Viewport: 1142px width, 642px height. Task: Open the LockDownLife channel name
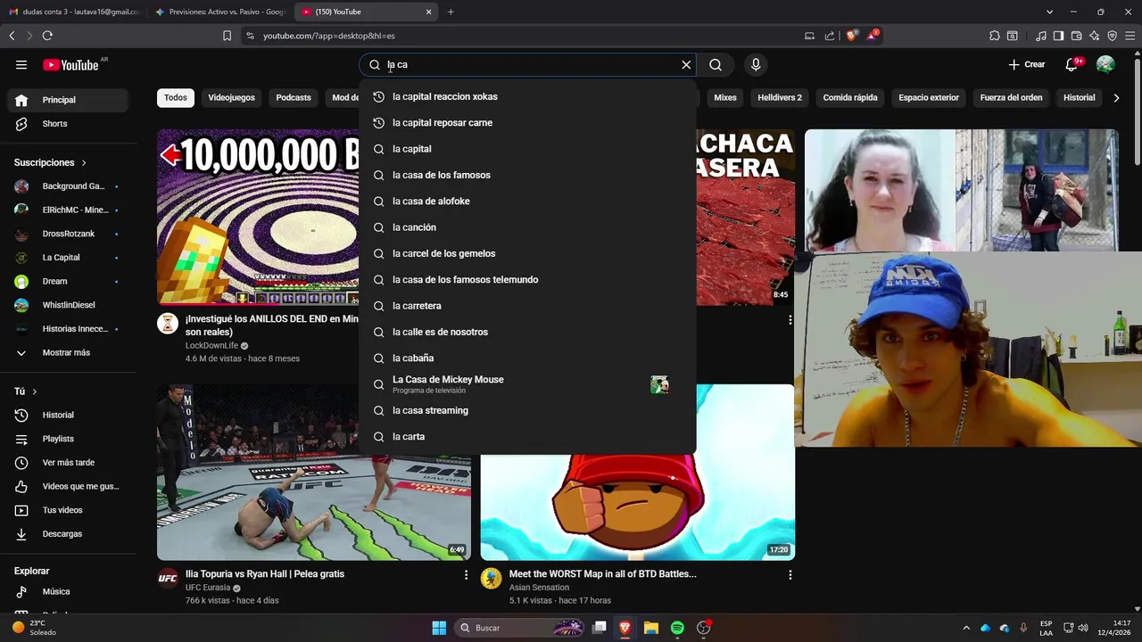[x=211, y=345]
